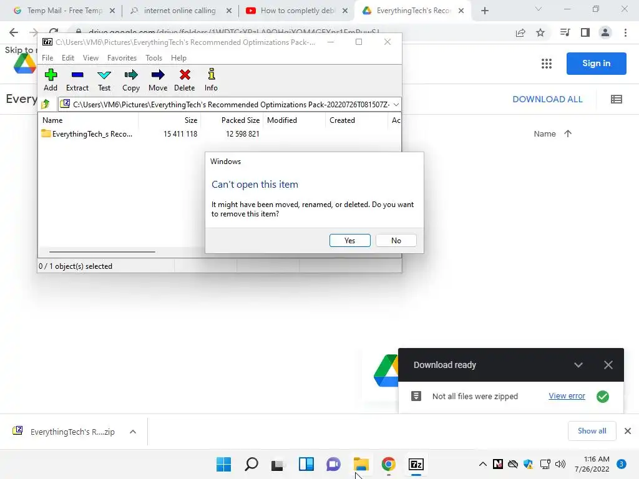Close the Download ready notification
The image size is (639, 479).
pyautogui.click(x=608, y=365)
